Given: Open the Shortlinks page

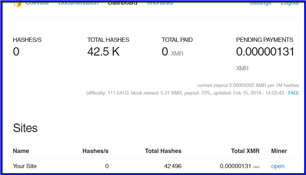Looking at the screenshot, I should coord(160,3).
